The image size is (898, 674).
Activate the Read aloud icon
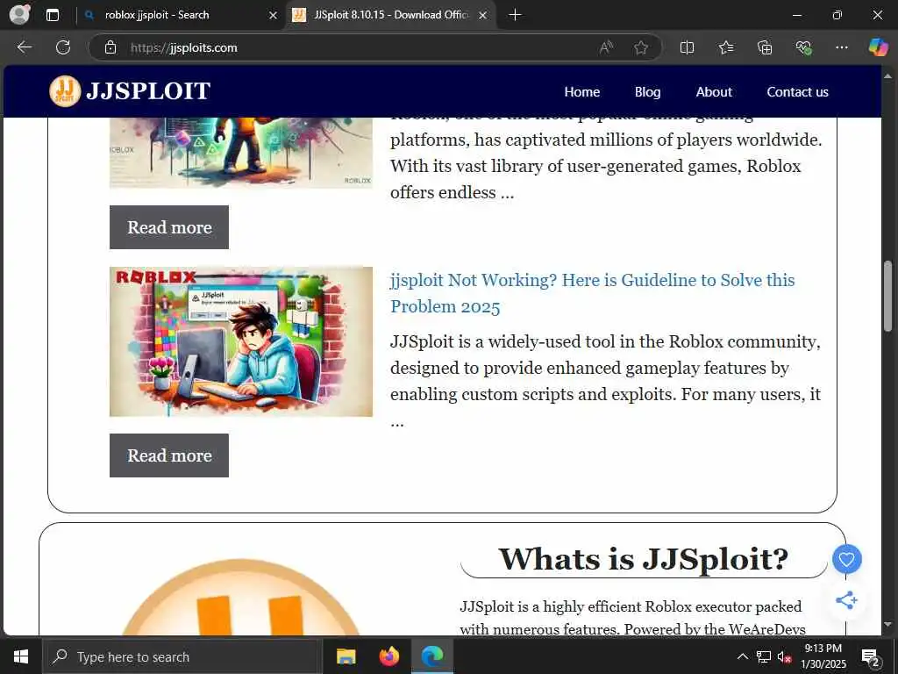pos(606,47)
